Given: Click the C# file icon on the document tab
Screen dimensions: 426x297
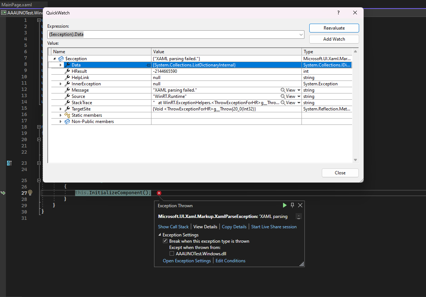Looking at the screenshot, I should (3, 12).
